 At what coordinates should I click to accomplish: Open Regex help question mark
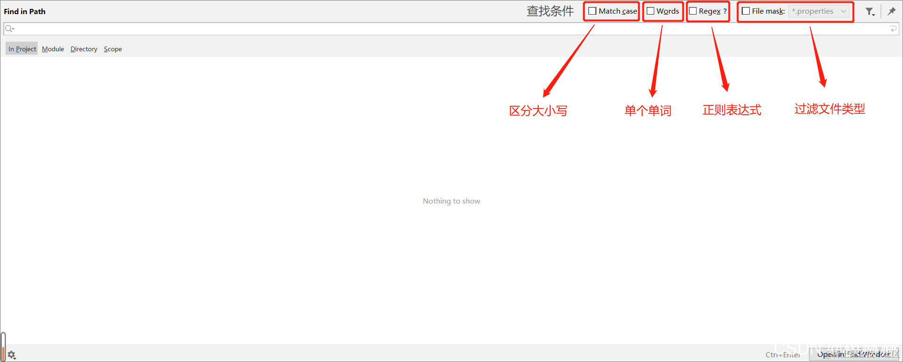click(x=725, y=11)
